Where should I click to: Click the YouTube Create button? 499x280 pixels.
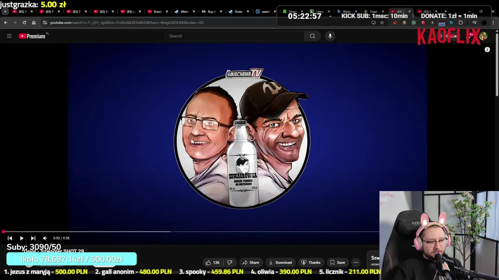[x=449, y=36]
